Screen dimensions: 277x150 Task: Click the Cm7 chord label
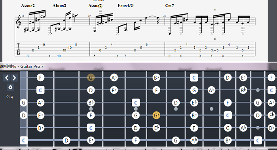(x=169, y=6)
